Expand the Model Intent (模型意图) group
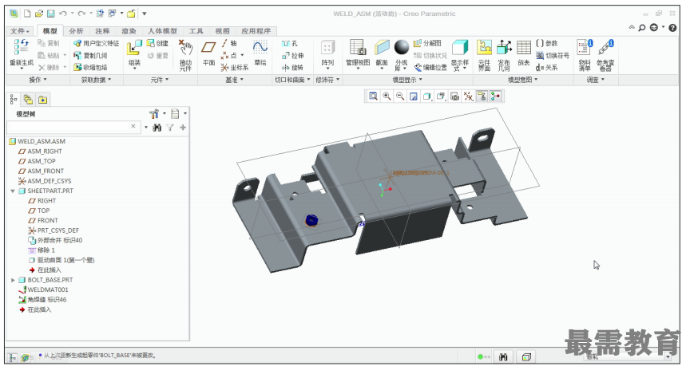This screenshot has width=686, height=374. click(523, 80)
